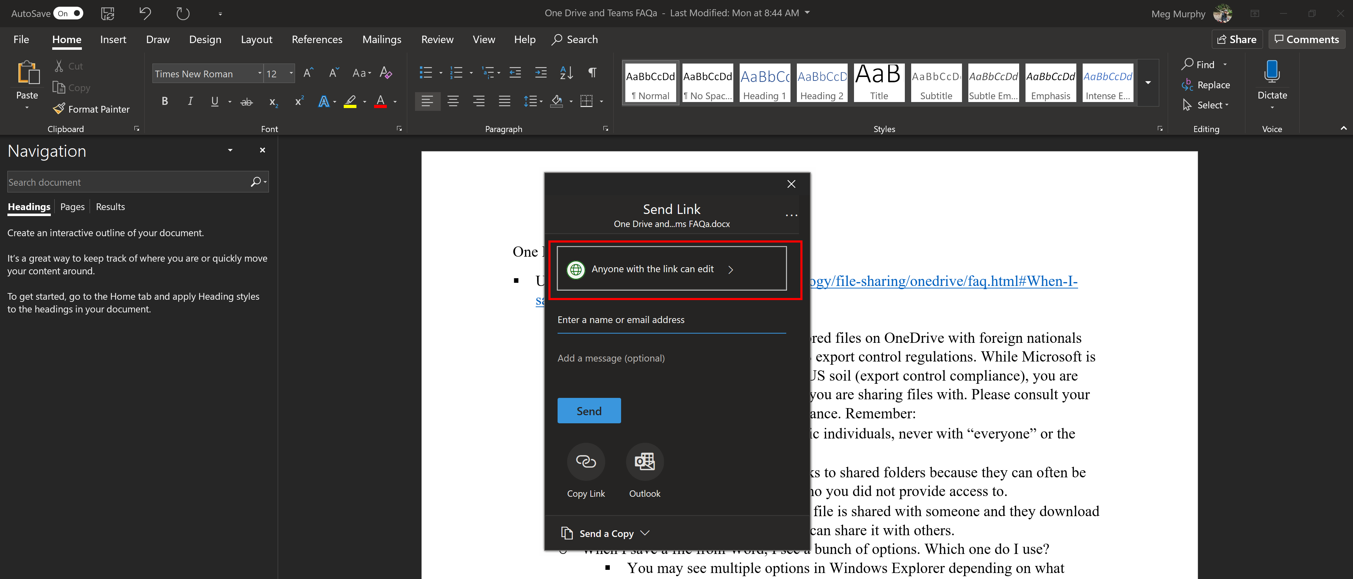
Task: Toggle left text alignment
Action: coord(427,101)
